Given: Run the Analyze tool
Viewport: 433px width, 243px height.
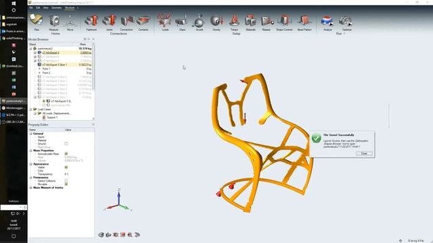Looking at the screenshot, I should coord(327,21).
